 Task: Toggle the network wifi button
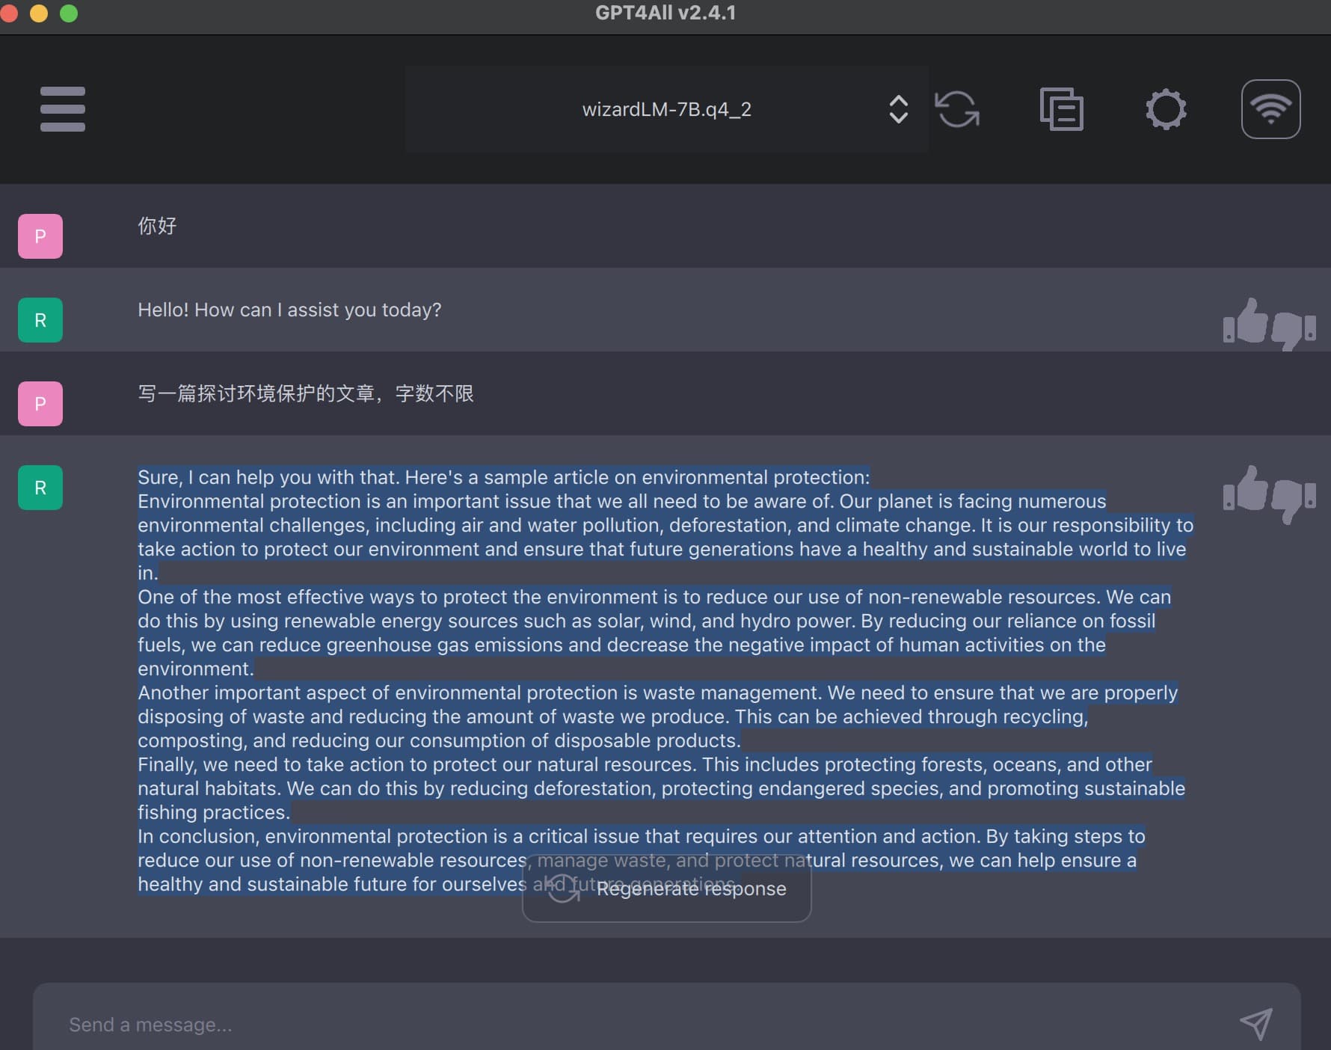[x=1270, y=109]
